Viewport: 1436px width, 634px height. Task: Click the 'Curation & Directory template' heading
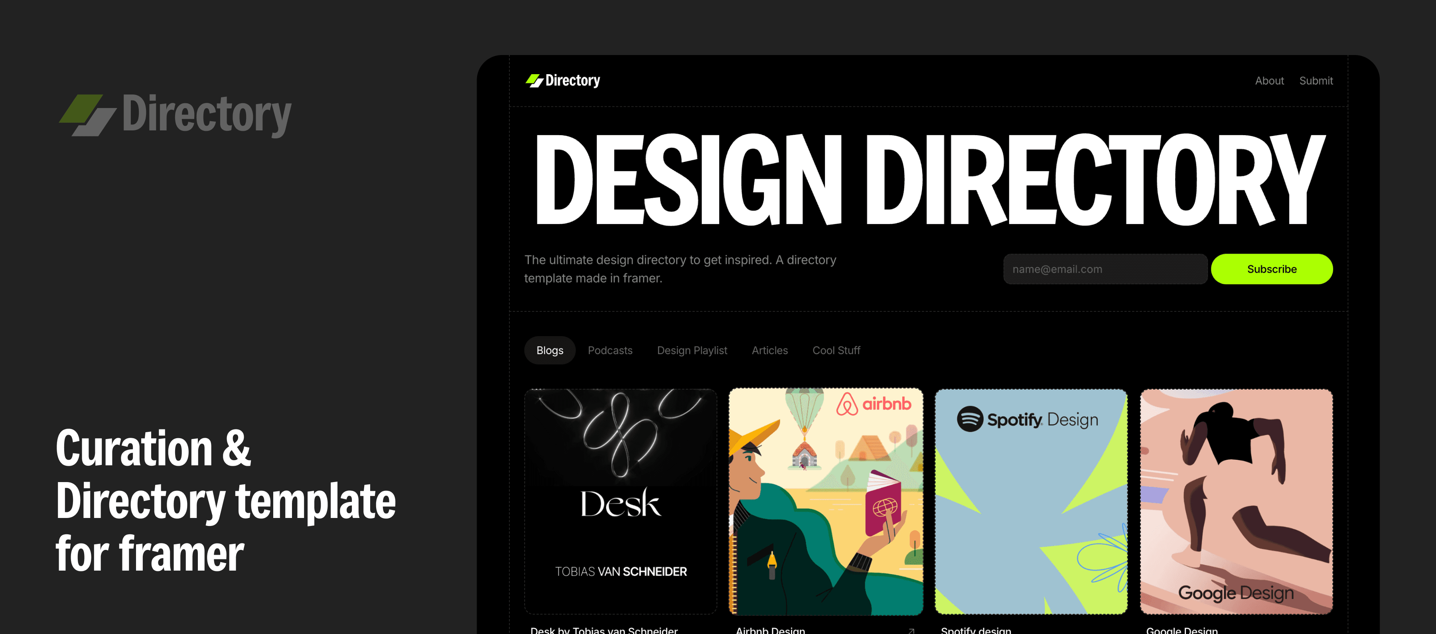(x=226, y=500)
